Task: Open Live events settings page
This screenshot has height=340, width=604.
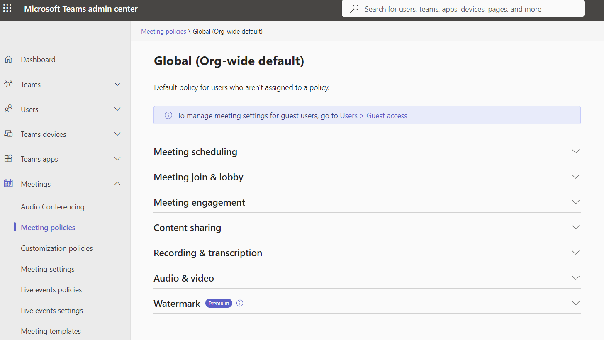Action: 52,311
